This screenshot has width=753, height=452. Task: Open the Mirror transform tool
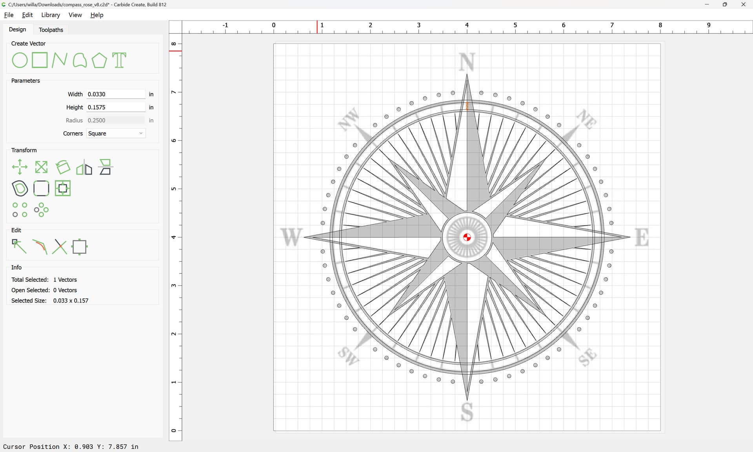point(84,168)
